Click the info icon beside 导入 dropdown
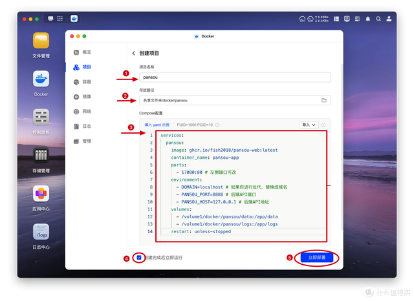The height and width of the screenshot is (301, 414). click(323, 125)
